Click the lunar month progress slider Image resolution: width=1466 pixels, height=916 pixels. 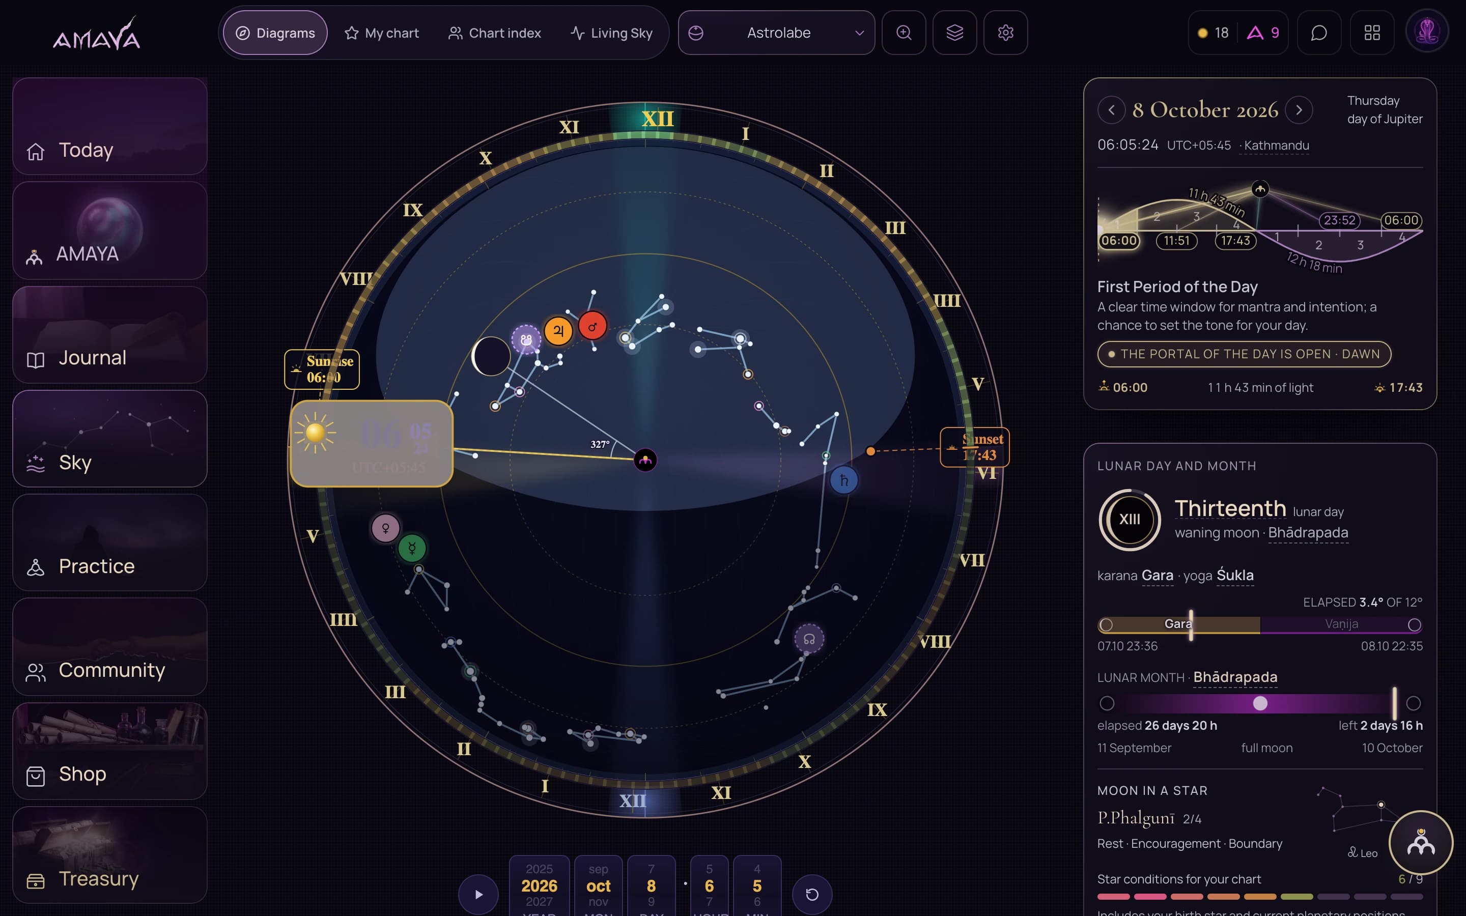(x=1259, y=703)
